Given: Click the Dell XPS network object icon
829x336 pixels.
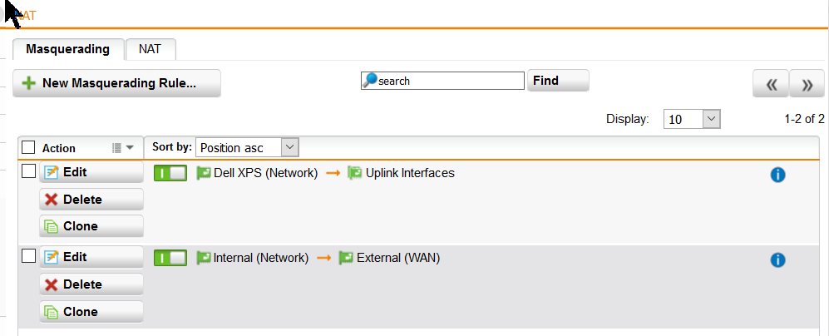Looking at the screenshot, I should 204,173.
